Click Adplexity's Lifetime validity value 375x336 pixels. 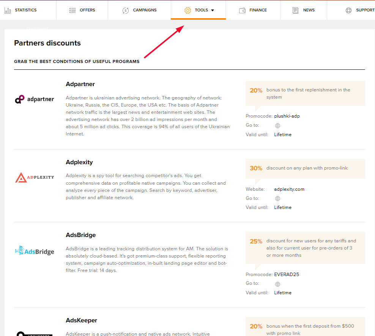pos(283,207)
